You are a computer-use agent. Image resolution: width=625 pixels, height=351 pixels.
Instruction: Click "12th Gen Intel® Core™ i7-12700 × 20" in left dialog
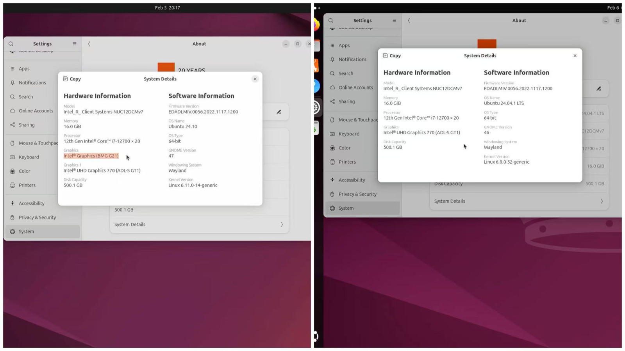102,141
